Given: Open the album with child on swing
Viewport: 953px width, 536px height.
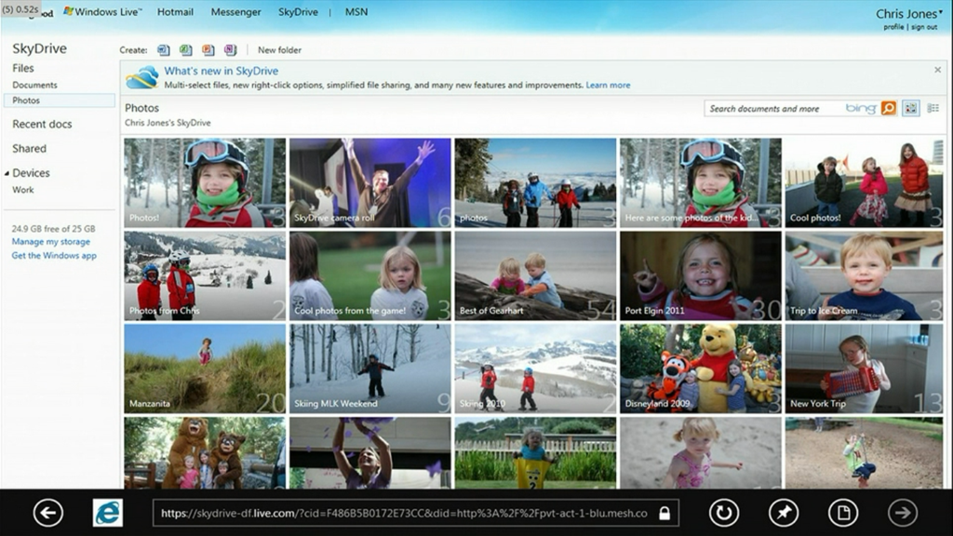Looking at the screenshot, I should (865, 453).
